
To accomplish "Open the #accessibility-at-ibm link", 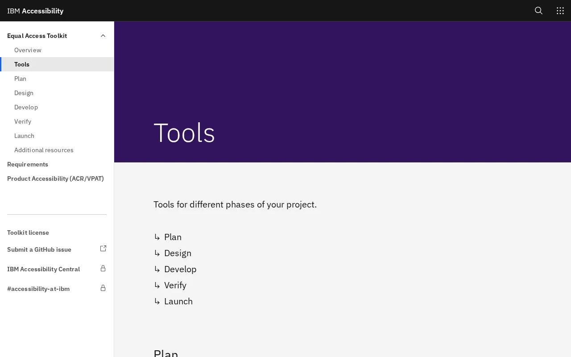I will 38,289.
